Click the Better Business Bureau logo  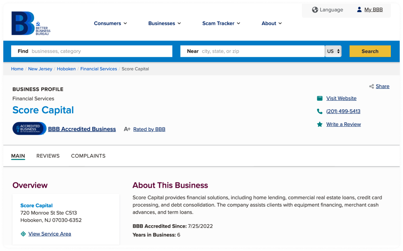31,23
